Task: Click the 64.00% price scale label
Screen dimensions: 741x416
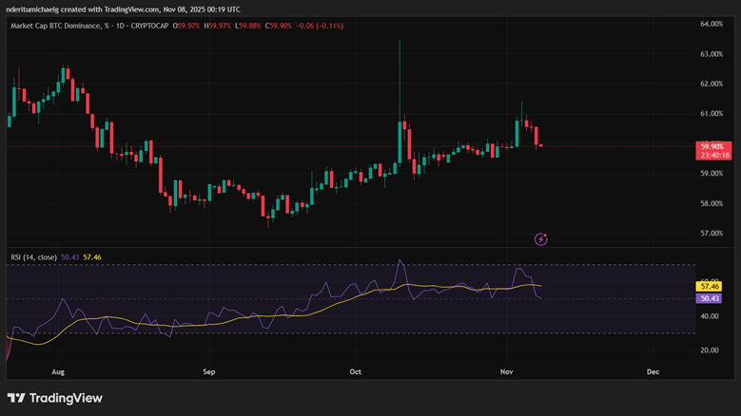Action: [712, 24]
